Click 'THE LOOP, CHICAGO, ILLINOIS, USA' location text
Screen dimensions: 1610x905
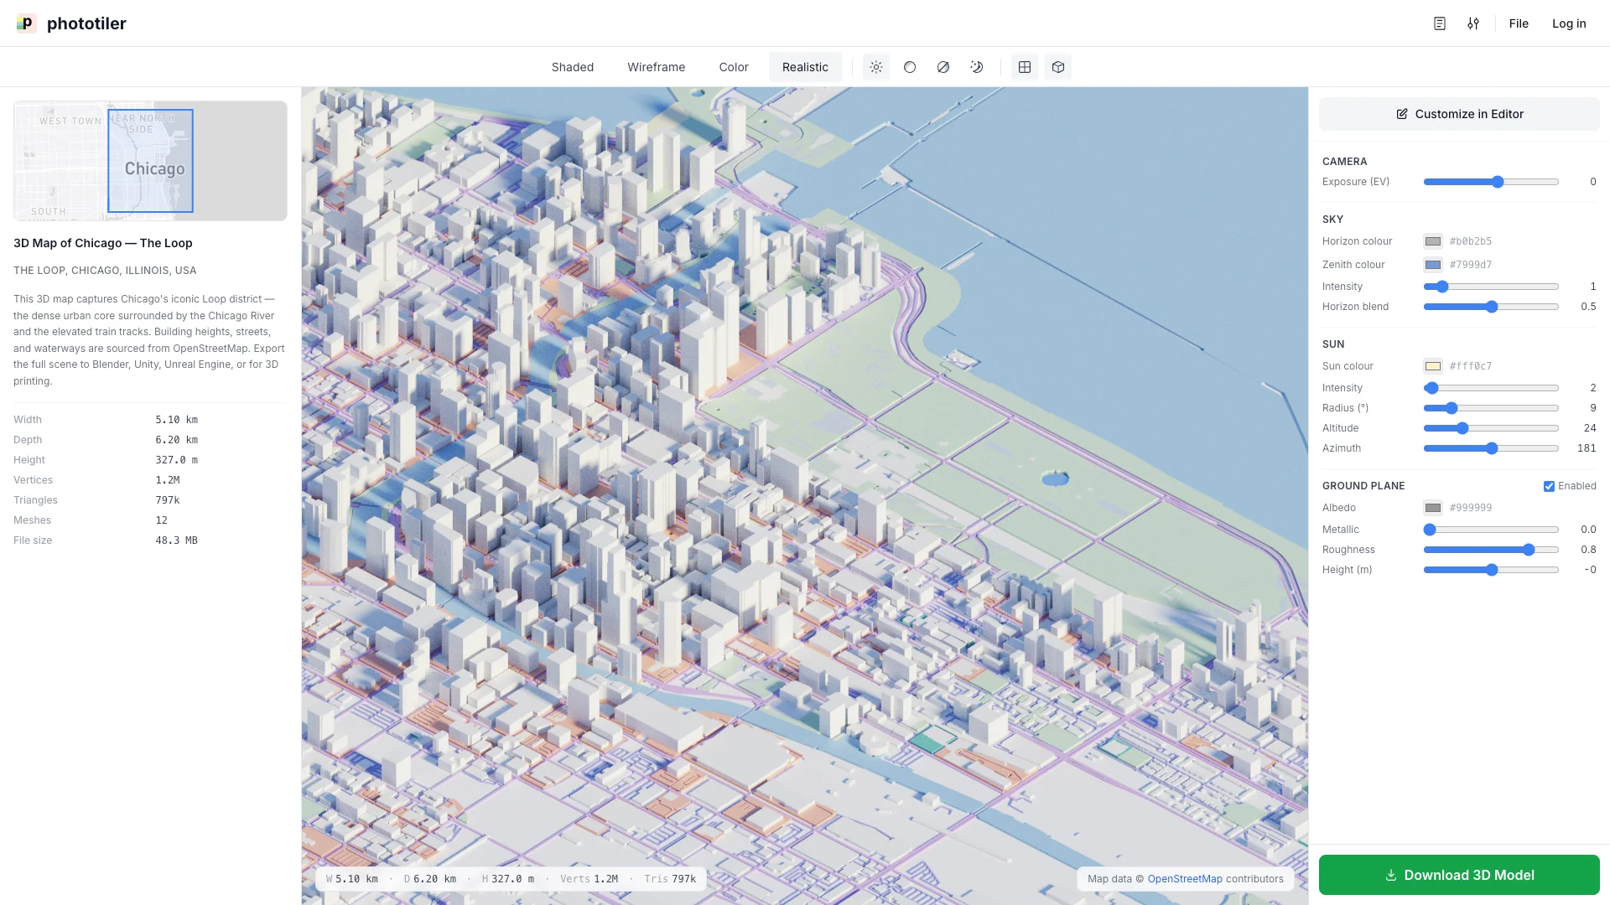point(105,271)
